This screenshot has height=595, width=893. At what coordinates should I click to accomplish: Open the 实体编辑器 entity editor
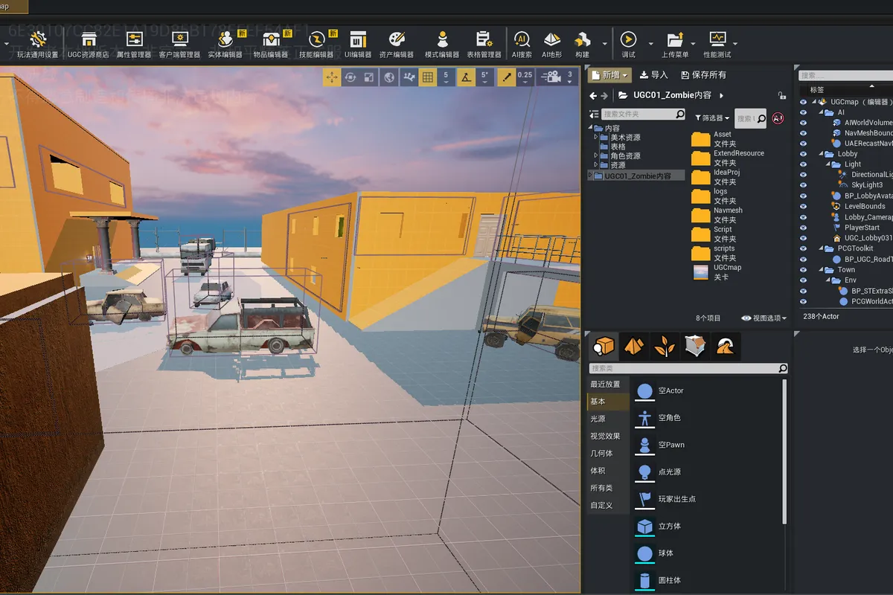coord(225,43)
